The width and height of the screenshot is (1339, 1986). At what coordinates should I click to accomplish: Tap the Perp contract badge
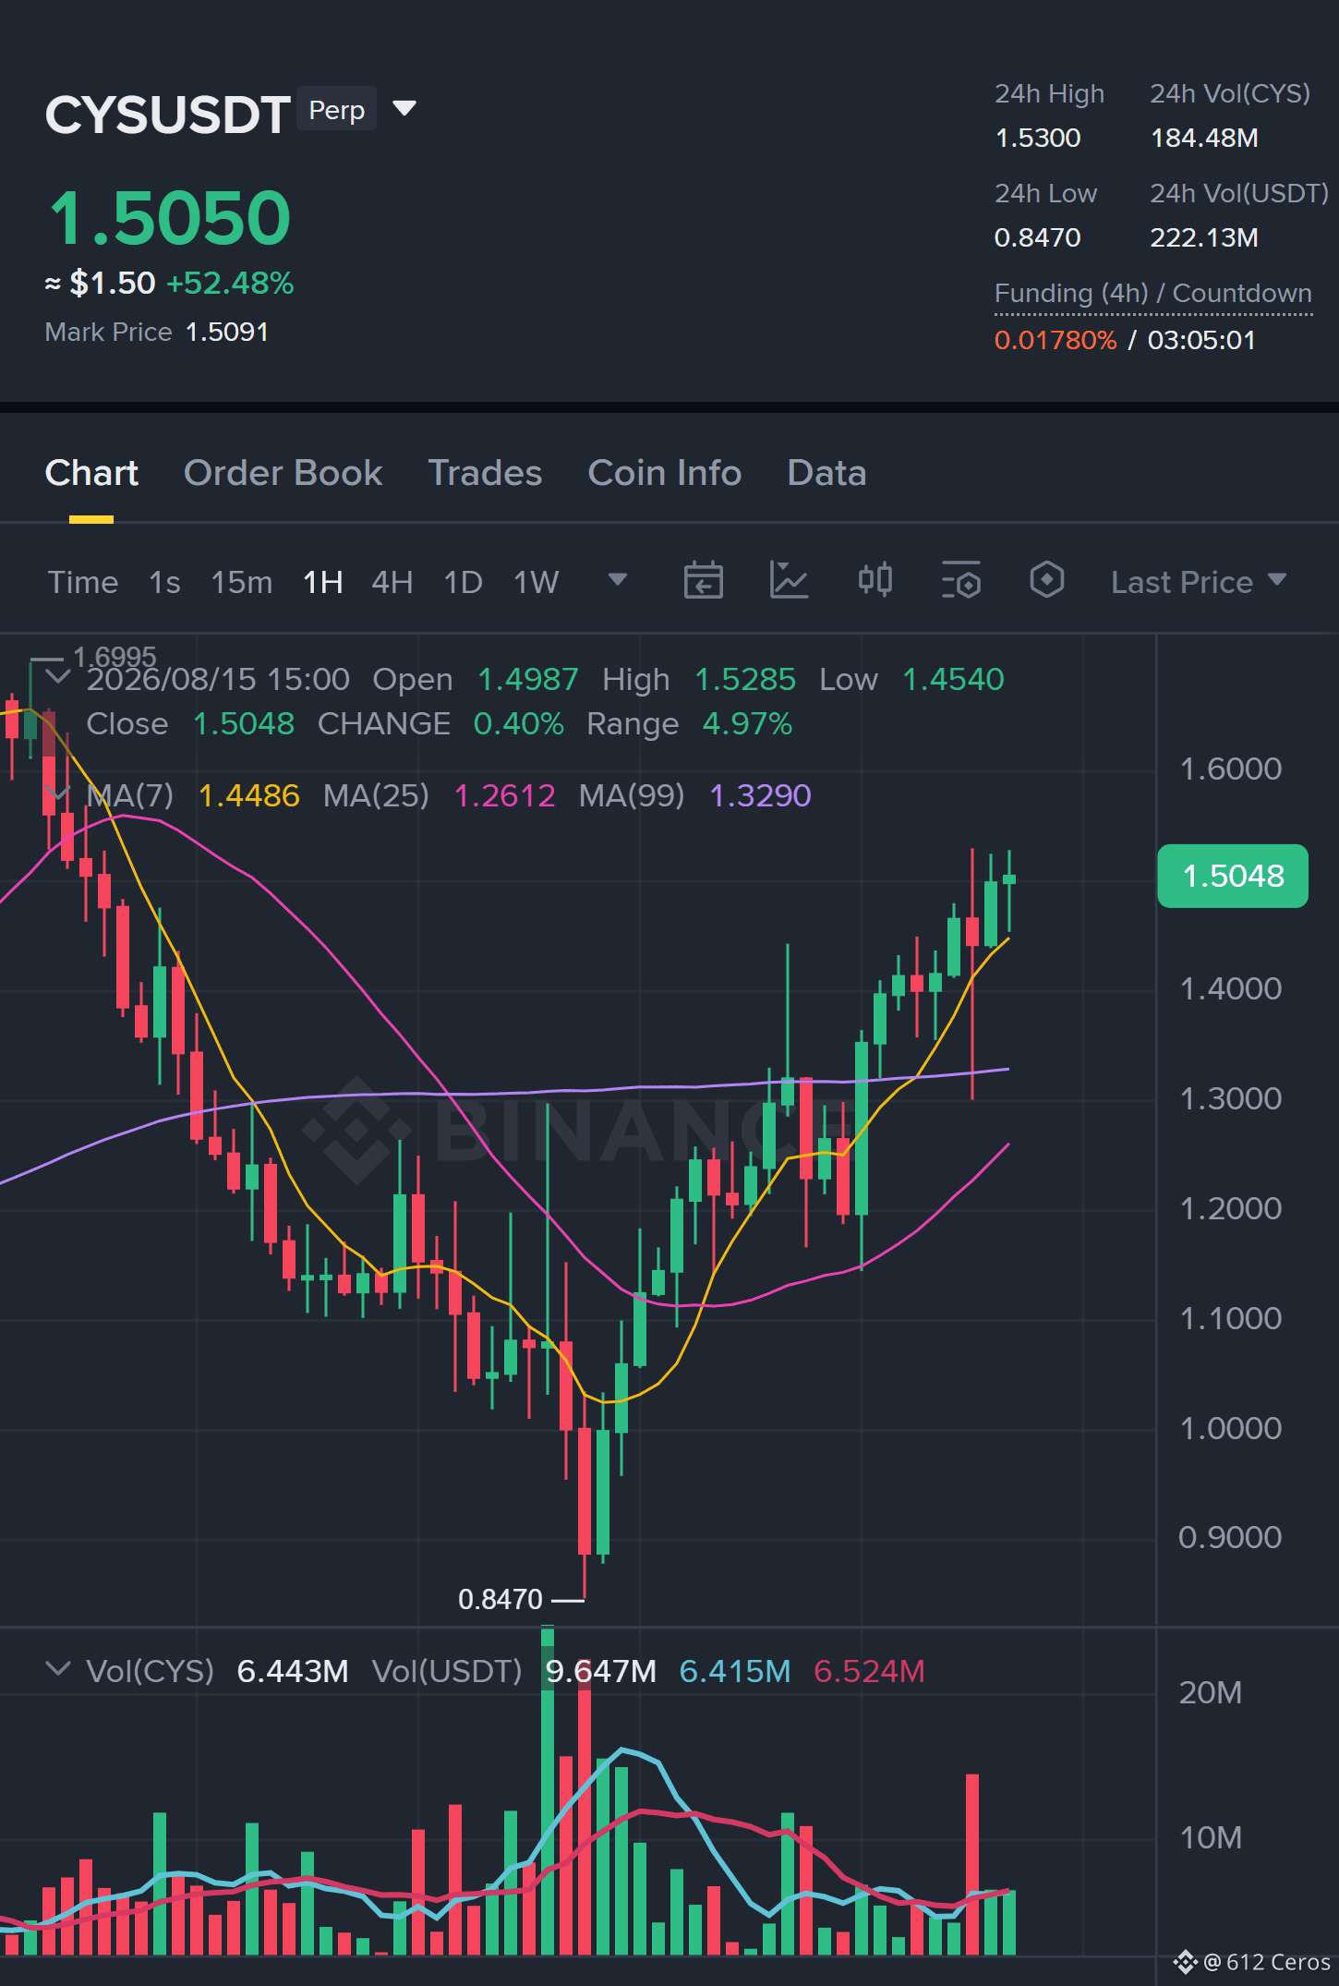click(336, 110)
